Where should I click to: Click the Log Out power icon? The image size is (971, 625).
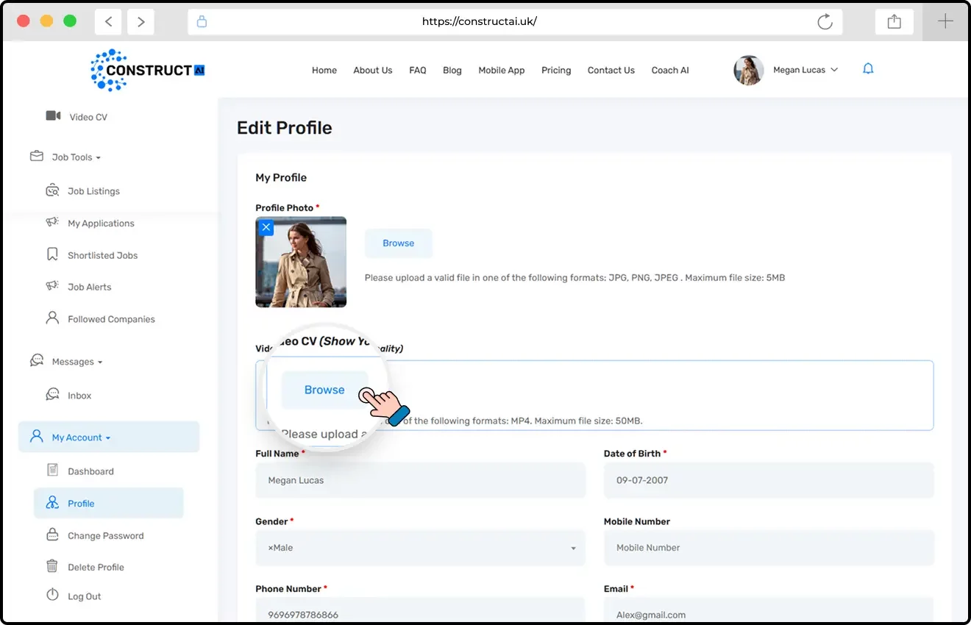(x=52, y=596)
